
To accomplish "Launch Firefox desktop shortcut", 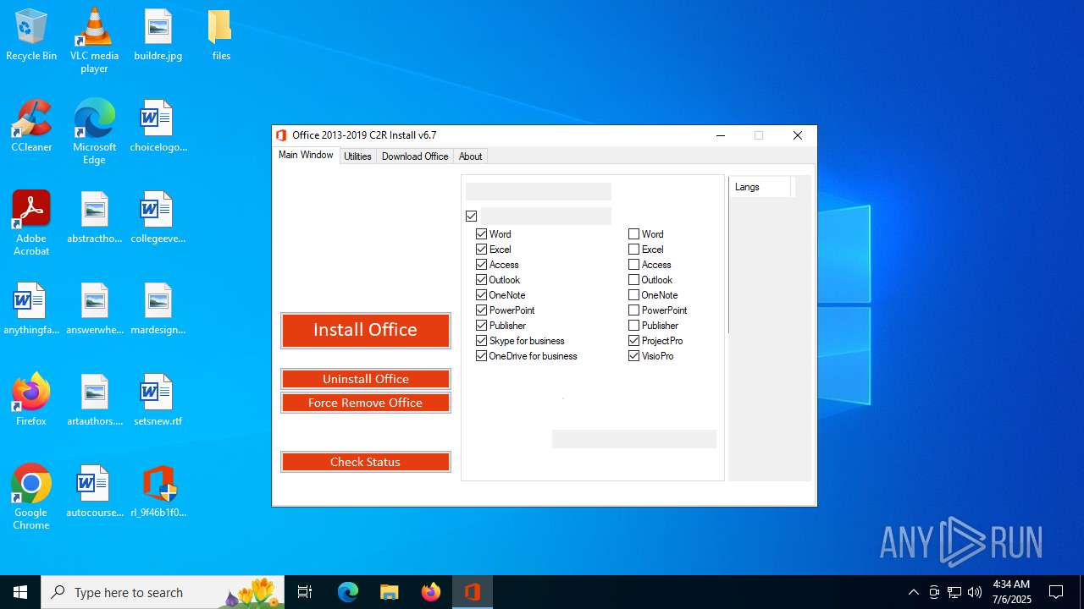I will point(31,400).
